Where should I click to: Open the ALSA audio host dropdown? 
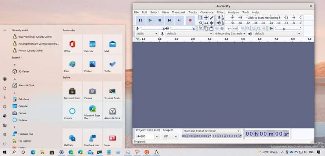coord(147,34)
